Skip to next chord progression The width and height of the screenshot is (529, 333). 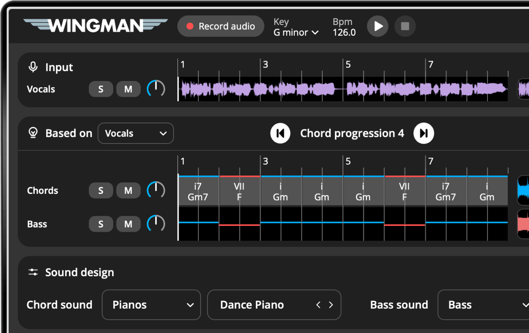[x=423, y=133]
